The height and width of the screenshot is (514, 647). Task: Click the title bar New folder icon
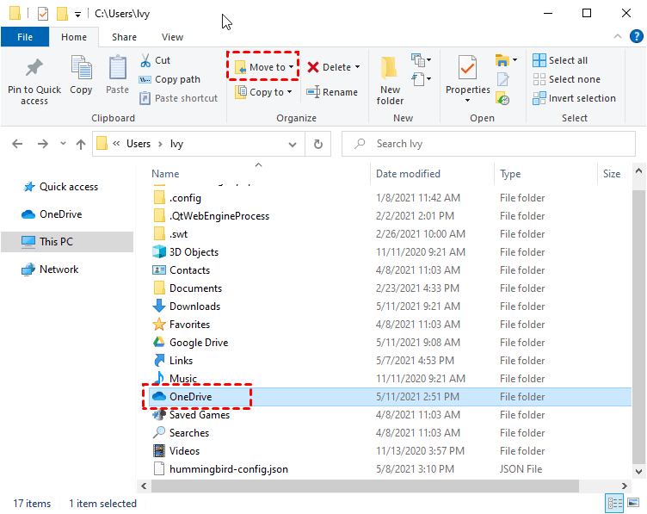coord(62,14)
